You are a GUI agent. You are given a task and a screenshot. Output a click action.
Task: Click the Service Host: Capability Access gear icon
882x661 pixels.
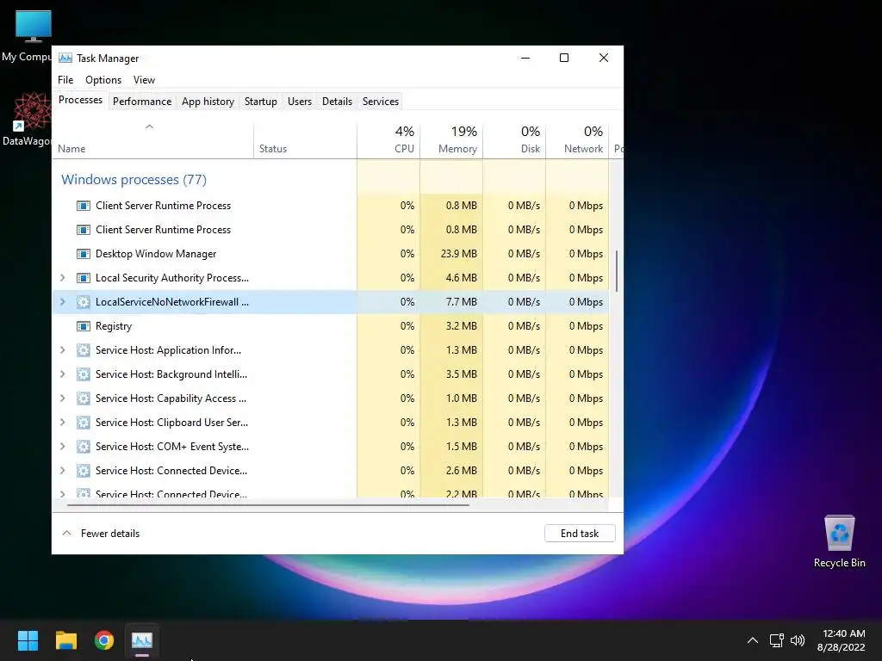(x=84, y=398)
